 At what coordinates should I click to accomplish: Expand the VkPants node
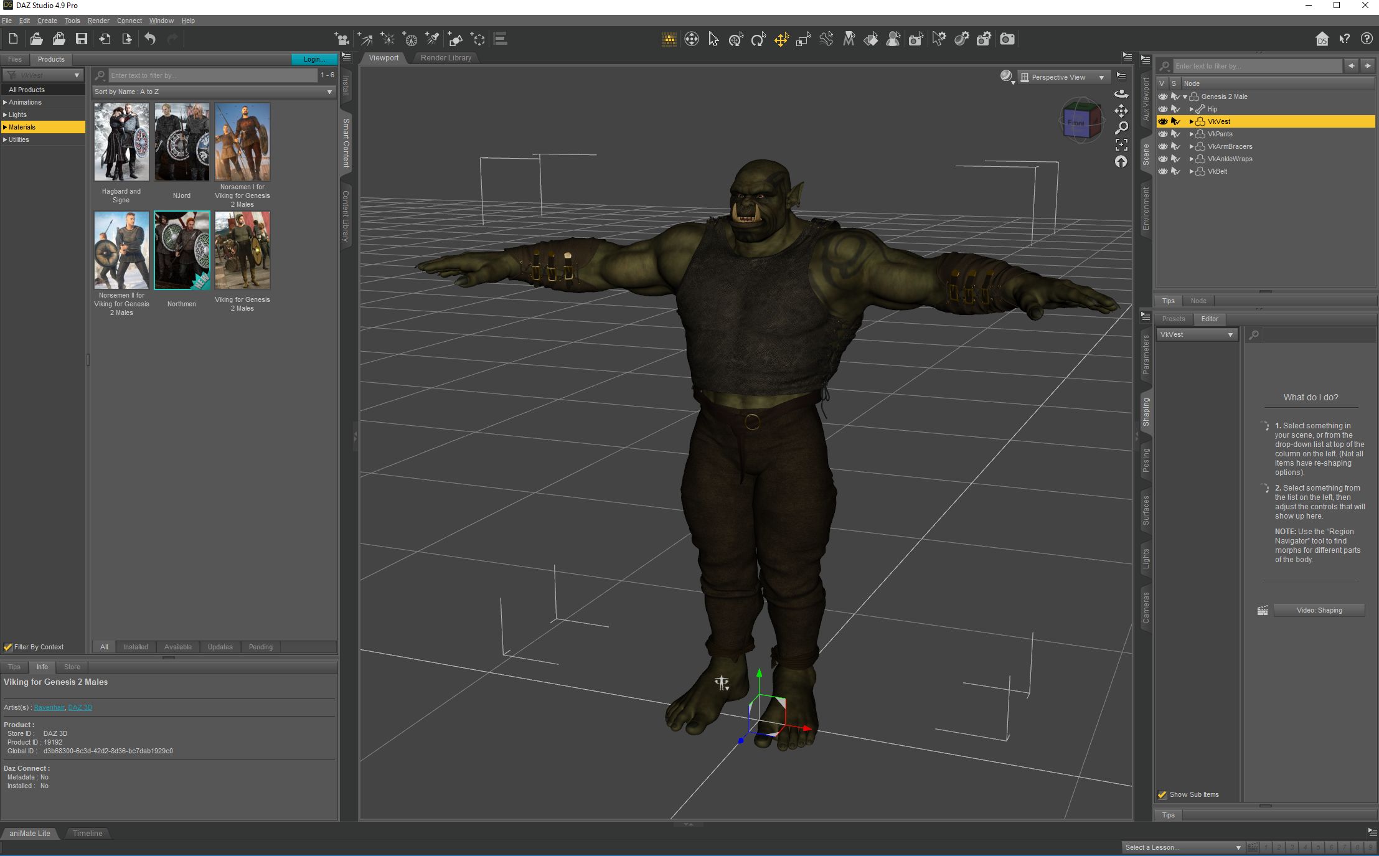[1191, 134]
